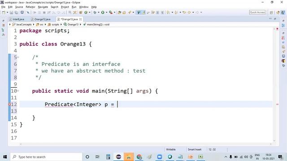Open the Coverage dropdown arrow
This screenshot has width=287, height=161.
coord(90,13)
